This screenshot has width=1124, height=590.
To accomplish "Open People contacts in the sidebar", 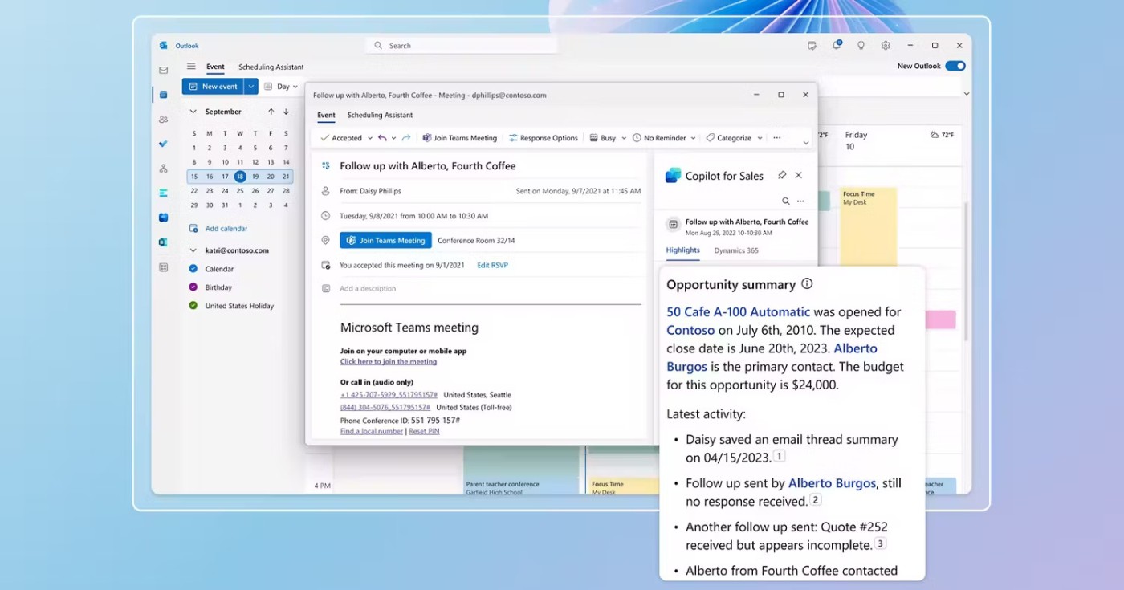I will point(163,119).
